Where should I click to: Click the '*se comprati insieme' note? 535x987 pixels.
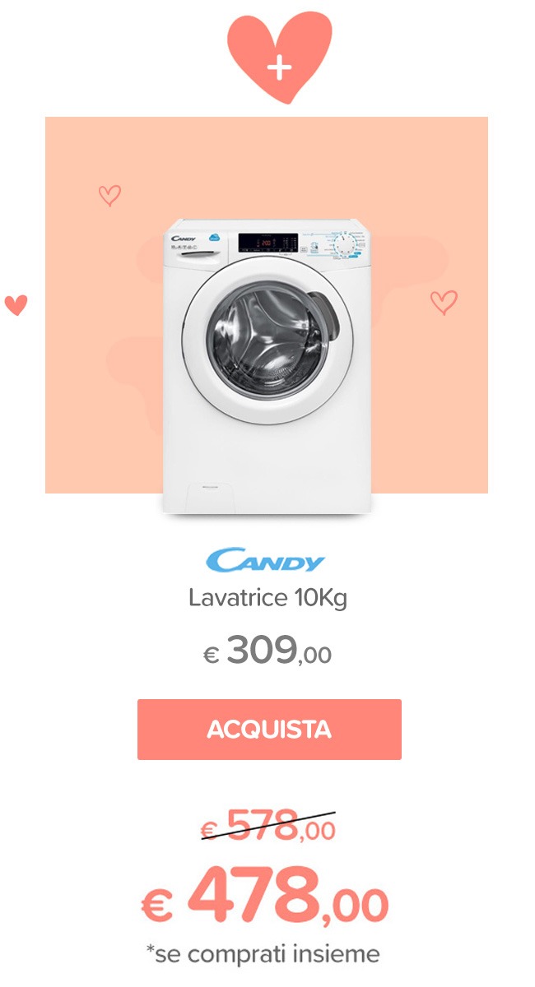(x=263, y=954)
